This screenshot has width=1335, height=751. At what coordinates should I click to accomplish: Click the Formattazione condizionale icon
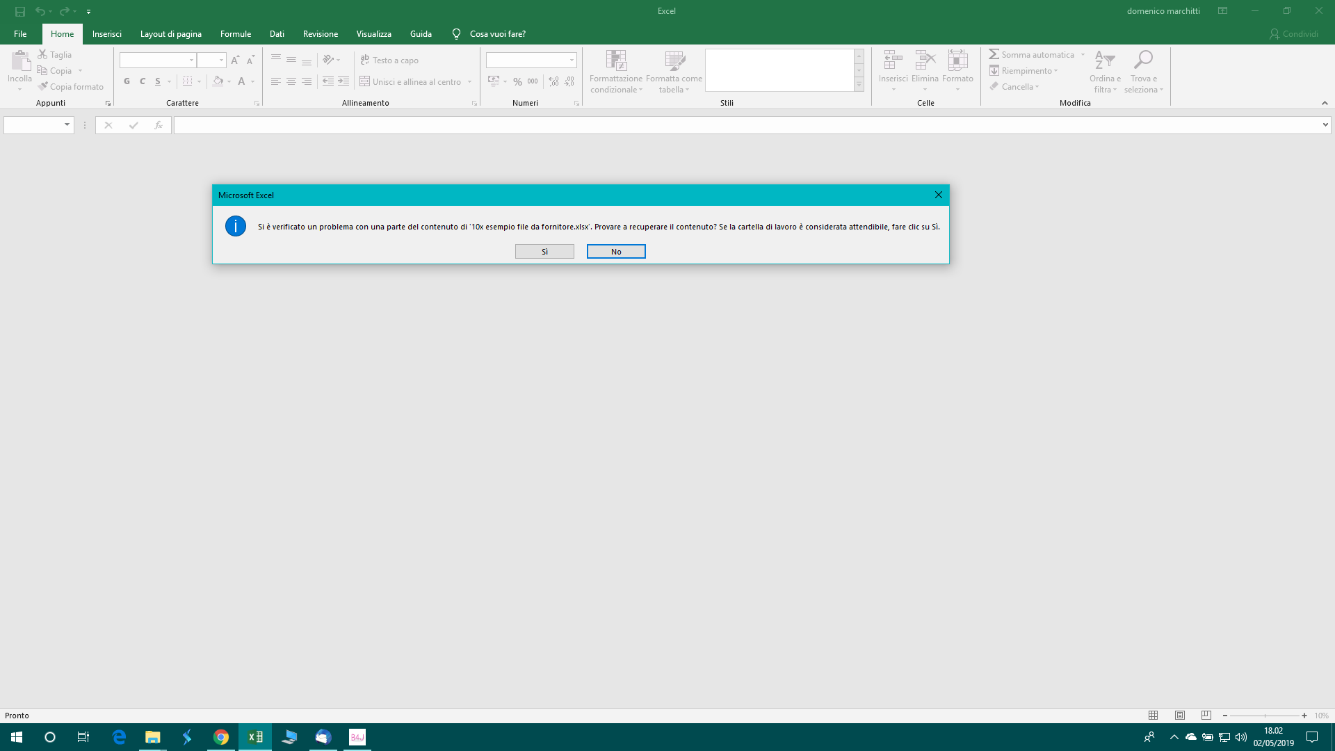point(616,61)
